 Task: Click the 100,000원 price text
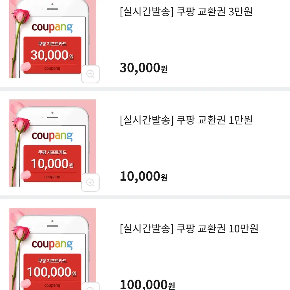pos(147,284)
